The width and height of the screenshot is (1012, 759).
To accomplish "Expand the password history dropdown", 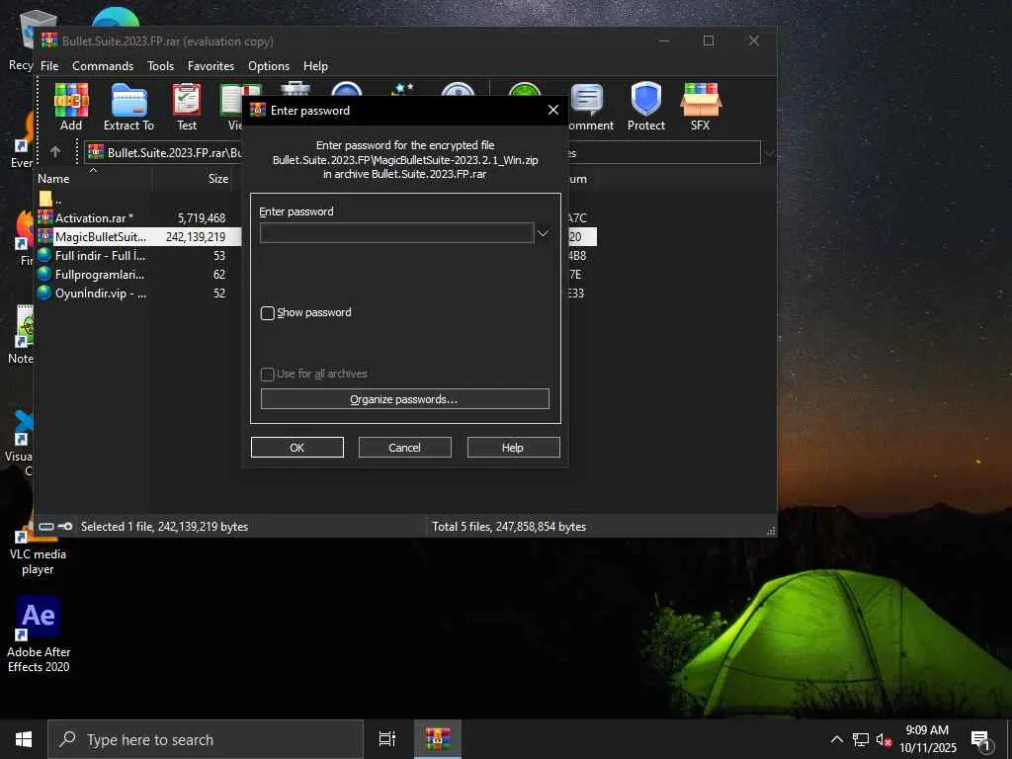I will [543, 233].
